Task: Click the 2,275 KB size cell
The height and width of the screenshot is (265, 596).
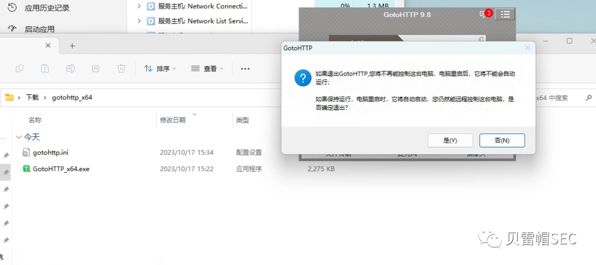Action: (321, 169)
